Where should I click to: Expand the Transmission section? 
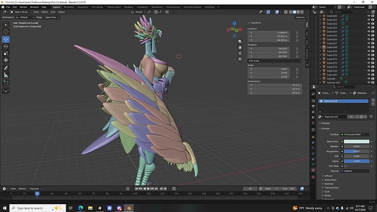(x=331, y=188)
